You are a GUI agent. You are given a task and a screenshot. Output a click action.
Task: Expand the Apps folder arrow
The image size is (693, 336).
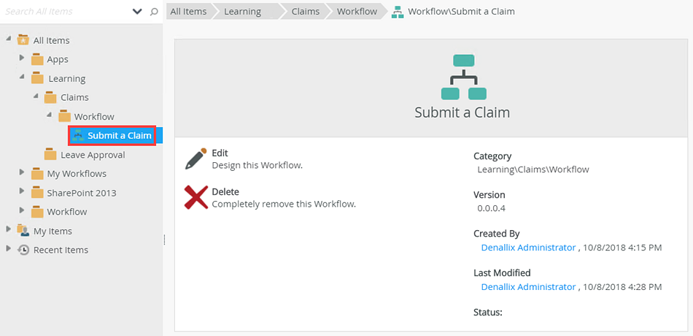tap(22, 58)
